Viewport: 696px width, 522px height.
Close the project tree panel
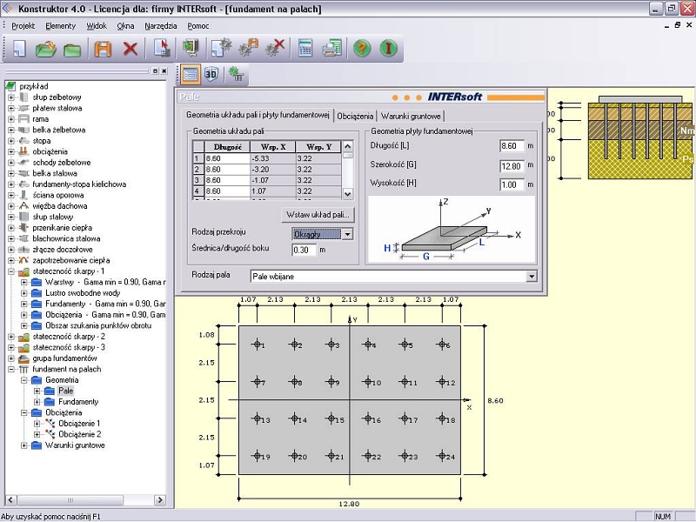point(164,71)
